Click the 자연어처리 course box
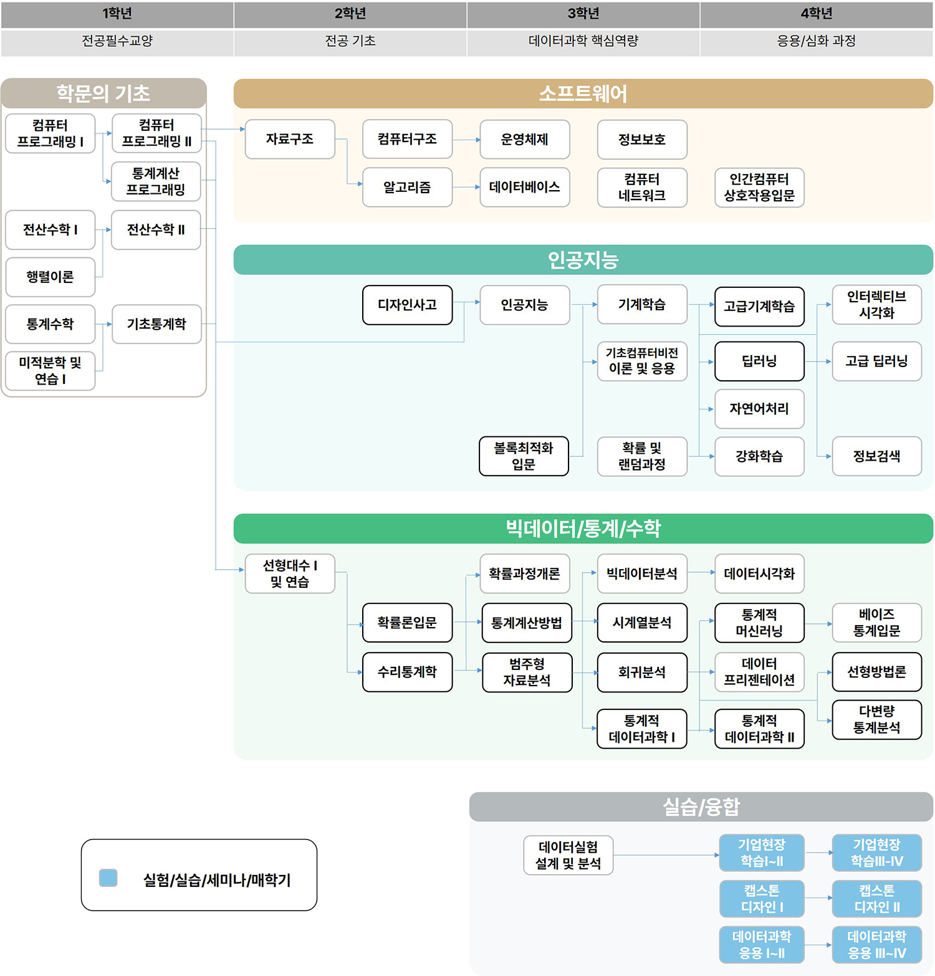The image size is (935, 976). [x=759, y=409]
